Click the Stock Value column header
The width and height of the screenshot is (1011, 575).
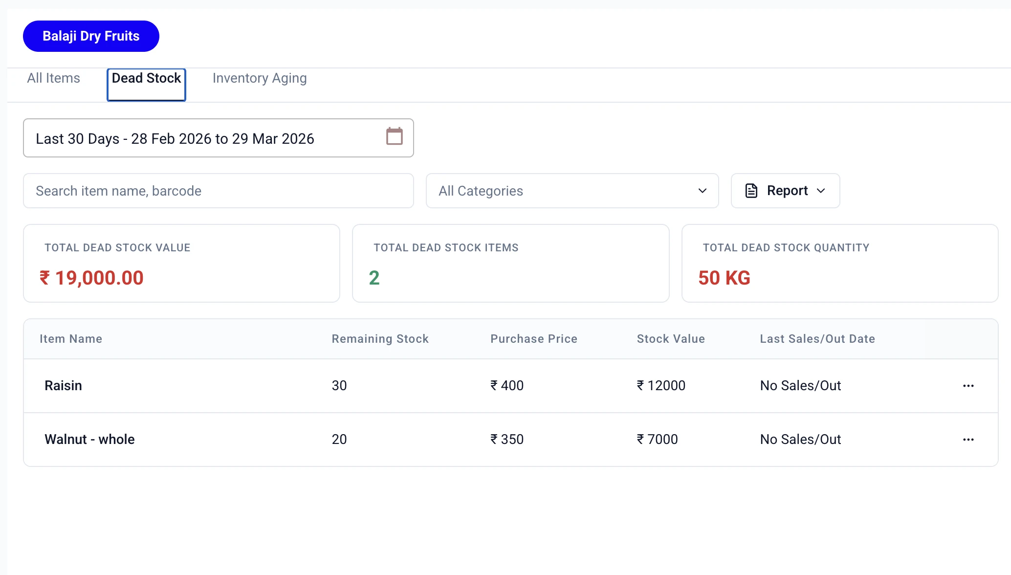(670, 339)
